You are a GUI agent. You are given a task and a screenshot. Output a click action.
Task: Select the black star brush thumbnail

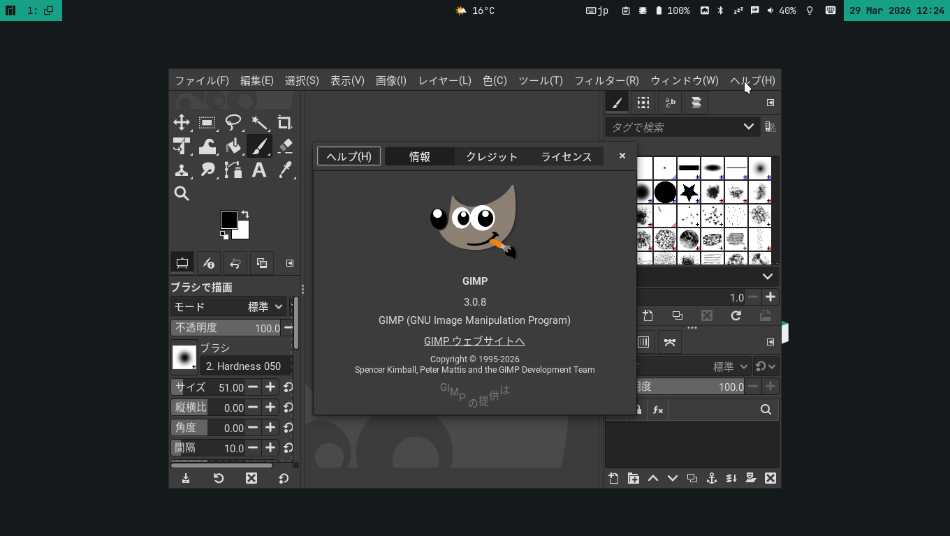pyautogui.click(x=689, y=192)
